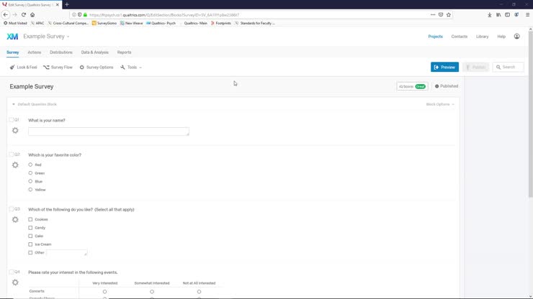Open the Library page

click(x=482, y=37)
